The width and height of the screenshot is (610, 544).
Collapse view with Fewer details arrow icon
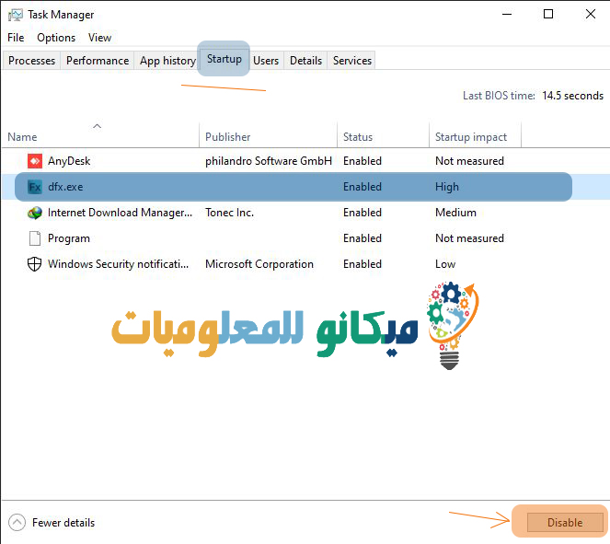coord(16,523)
